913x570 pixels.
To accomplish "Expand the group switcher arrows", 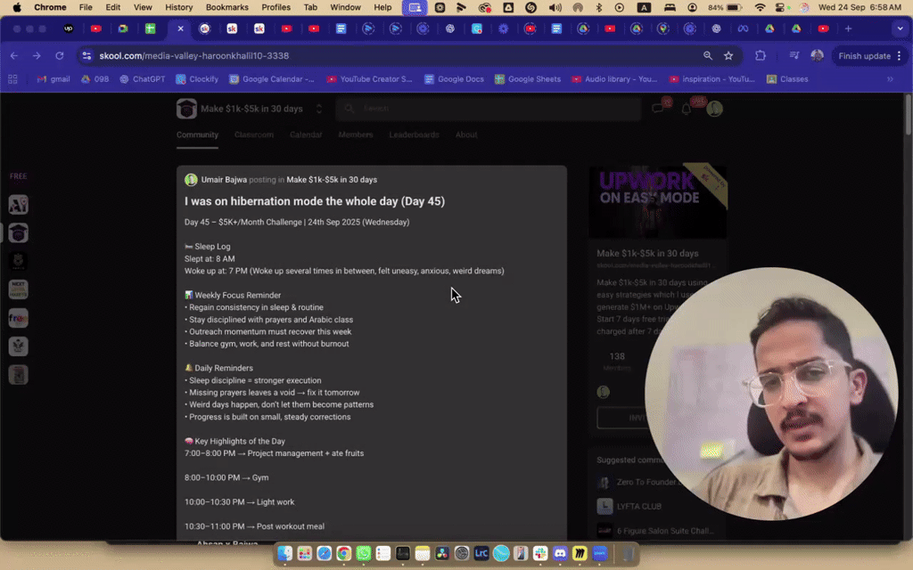I will pos(319,109).
